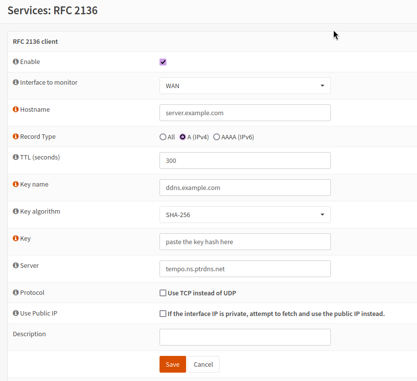
Task: Cancel the RFC 2136 client form
Action: (203, 364)
